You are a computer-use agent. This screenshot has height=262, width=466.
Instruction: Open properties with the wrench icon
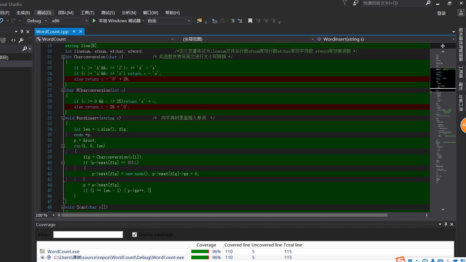coord(21,40)
